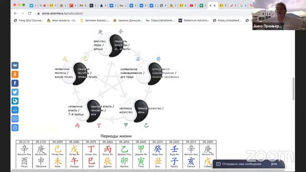Viewport: 306px width, 172px height.
Task: Click the 09.2025 period header cell
Action: tap(174, 142)
